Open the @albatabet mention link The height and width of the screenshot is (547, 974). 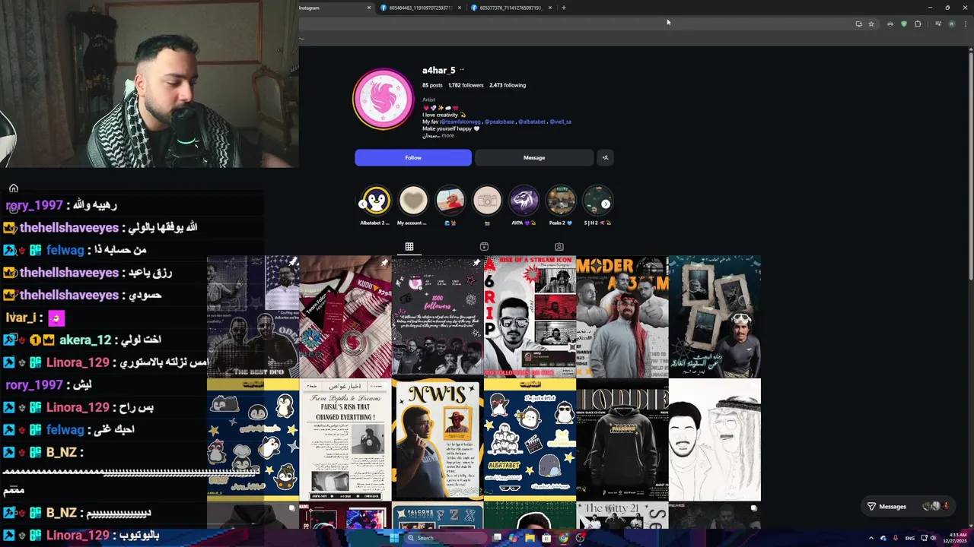point(532,122)
